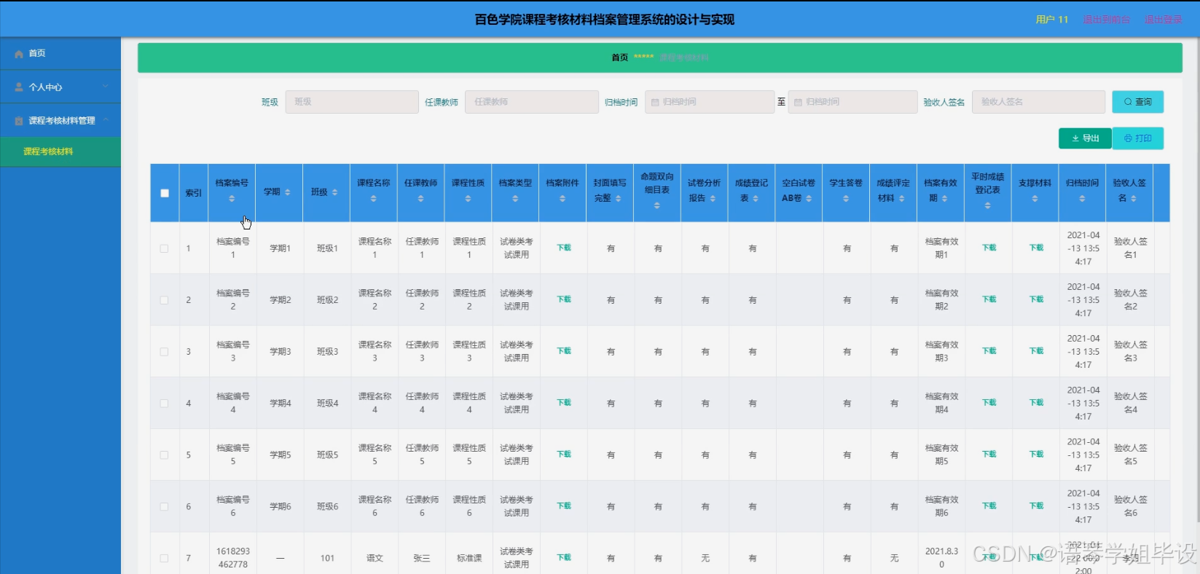1200x574 pixels.
Task: Sort table by 验收人签名 column
Action: coord(1134,199)
